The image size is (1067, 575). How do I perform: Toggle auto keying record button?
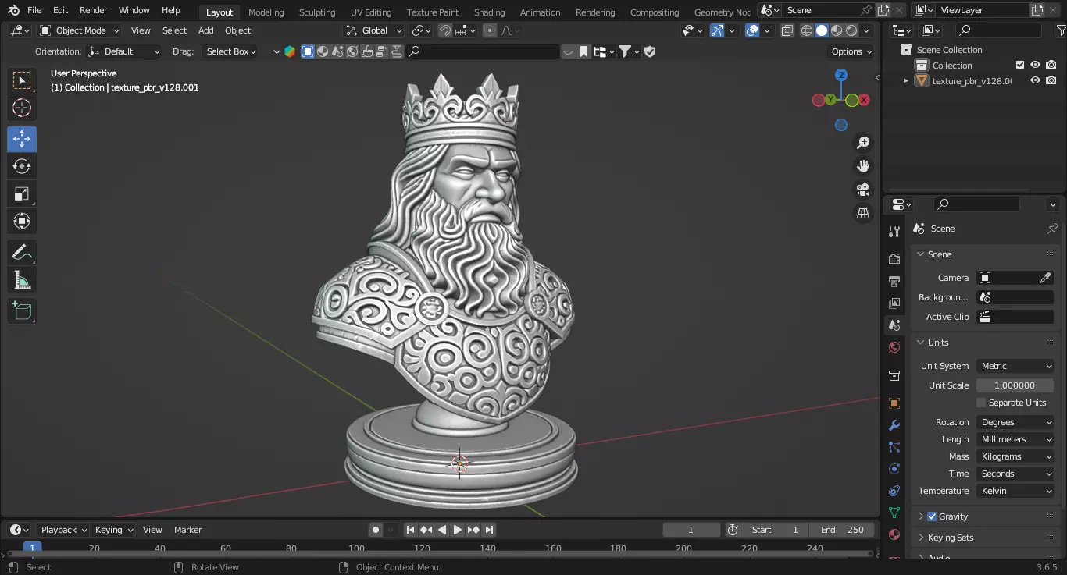pyautogui.click(x=376, y=530)
